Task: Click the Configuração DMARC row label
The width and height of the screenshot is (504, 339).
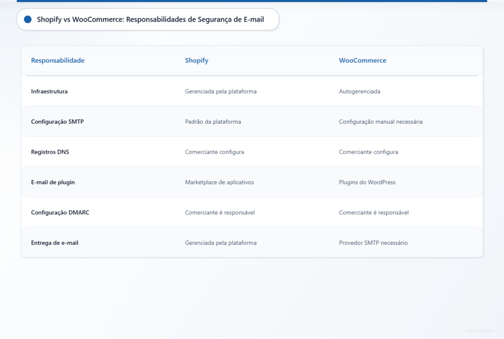Action: tap(60, 212)
